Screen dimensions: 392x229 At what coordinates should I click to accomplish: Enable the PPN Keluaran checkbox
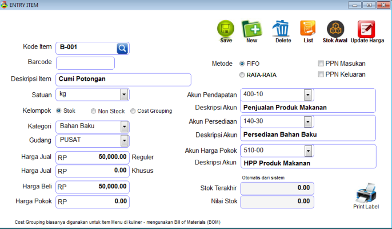tap(321, 74)
